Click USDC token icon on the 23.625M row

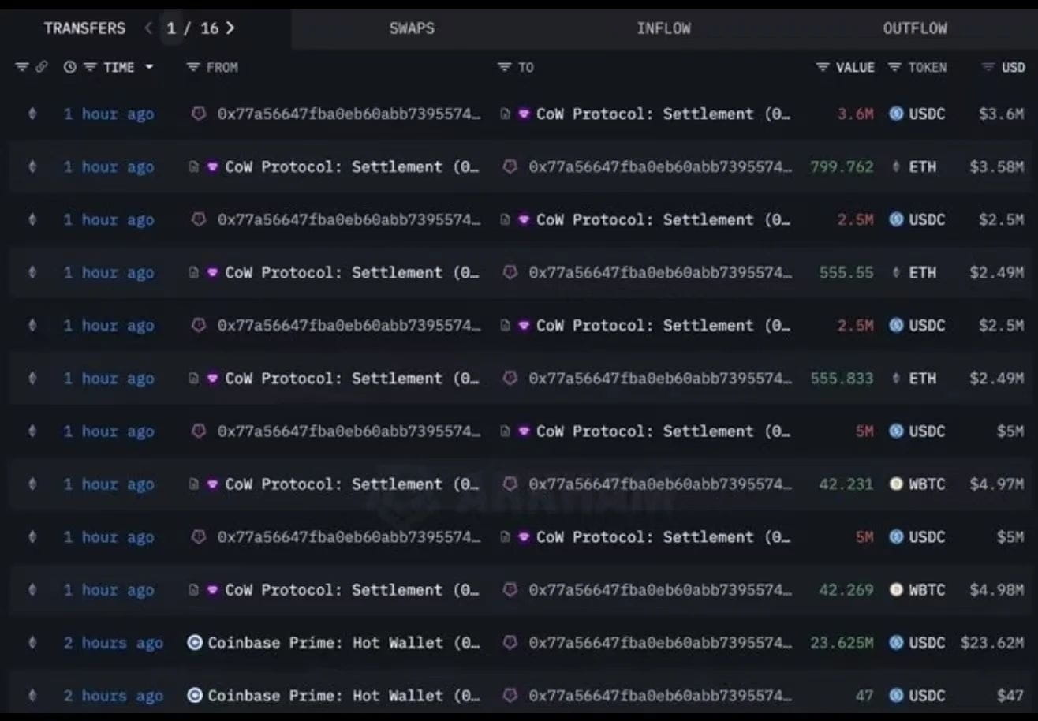(896, 643)
